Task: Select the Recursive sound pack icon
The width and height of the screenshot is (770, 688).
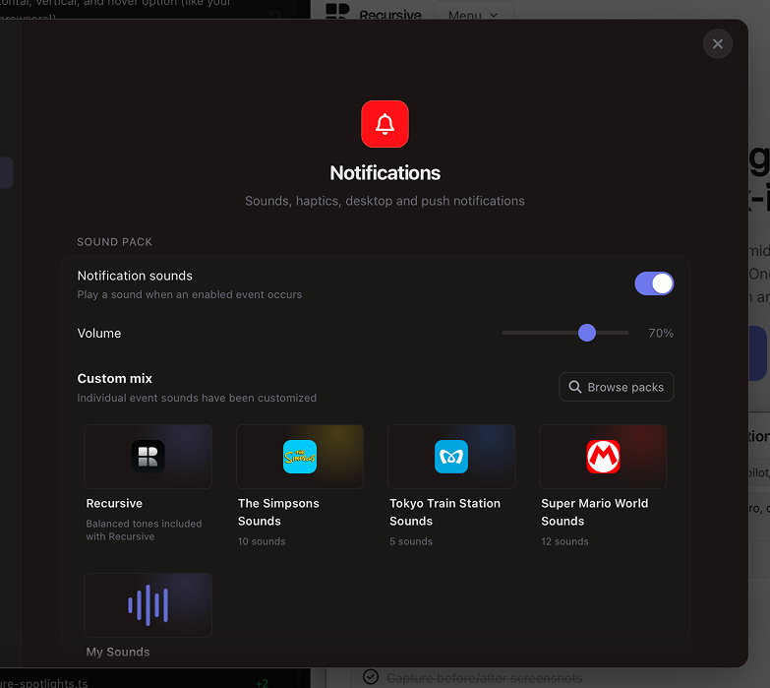Action: click(x=148, y=457)
